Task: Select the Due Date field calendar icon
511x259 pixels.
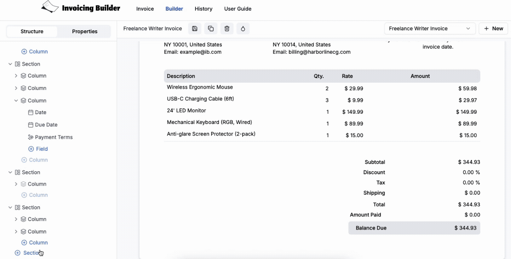Action: (x=31, y=125)
